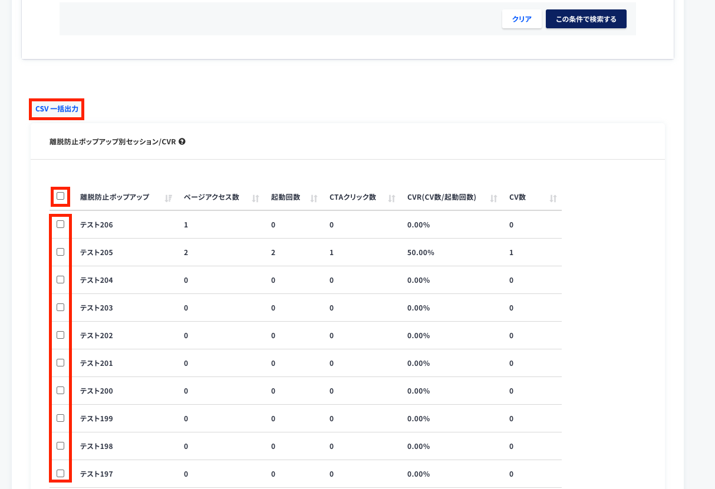Sort by CVR(CV数/起動回数) column sort icon
Screen dimensions: 715x489
click(x=494, y=199)
